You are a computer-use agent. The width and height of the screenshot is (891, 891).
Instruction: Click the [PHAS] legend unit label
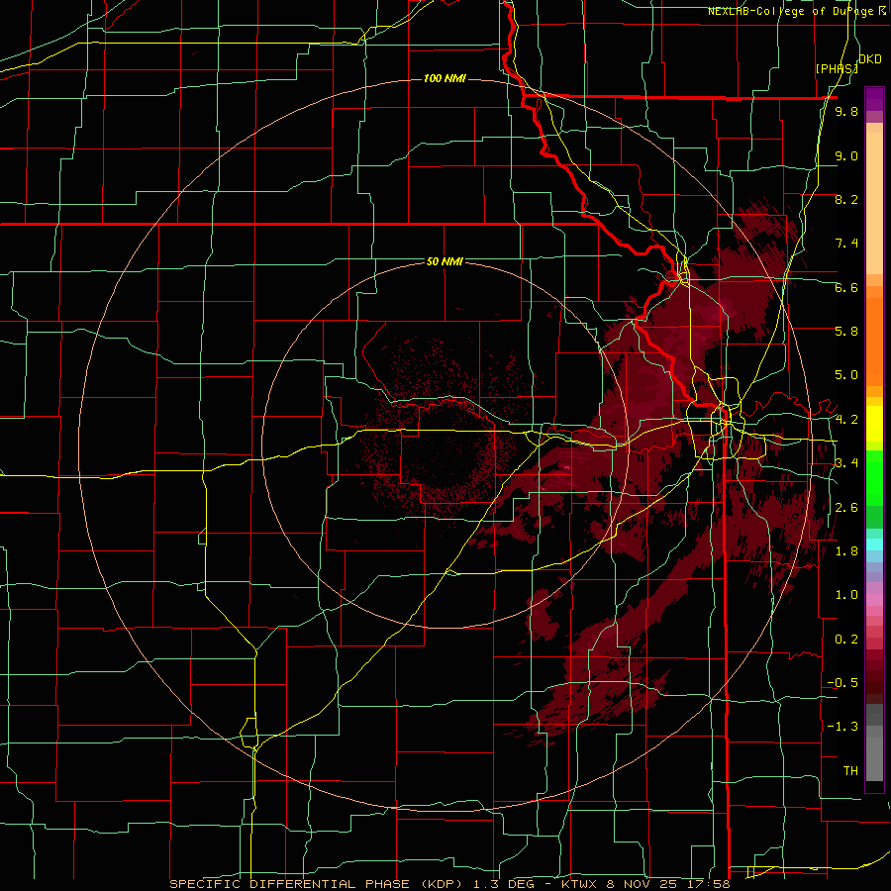(837, 68)
